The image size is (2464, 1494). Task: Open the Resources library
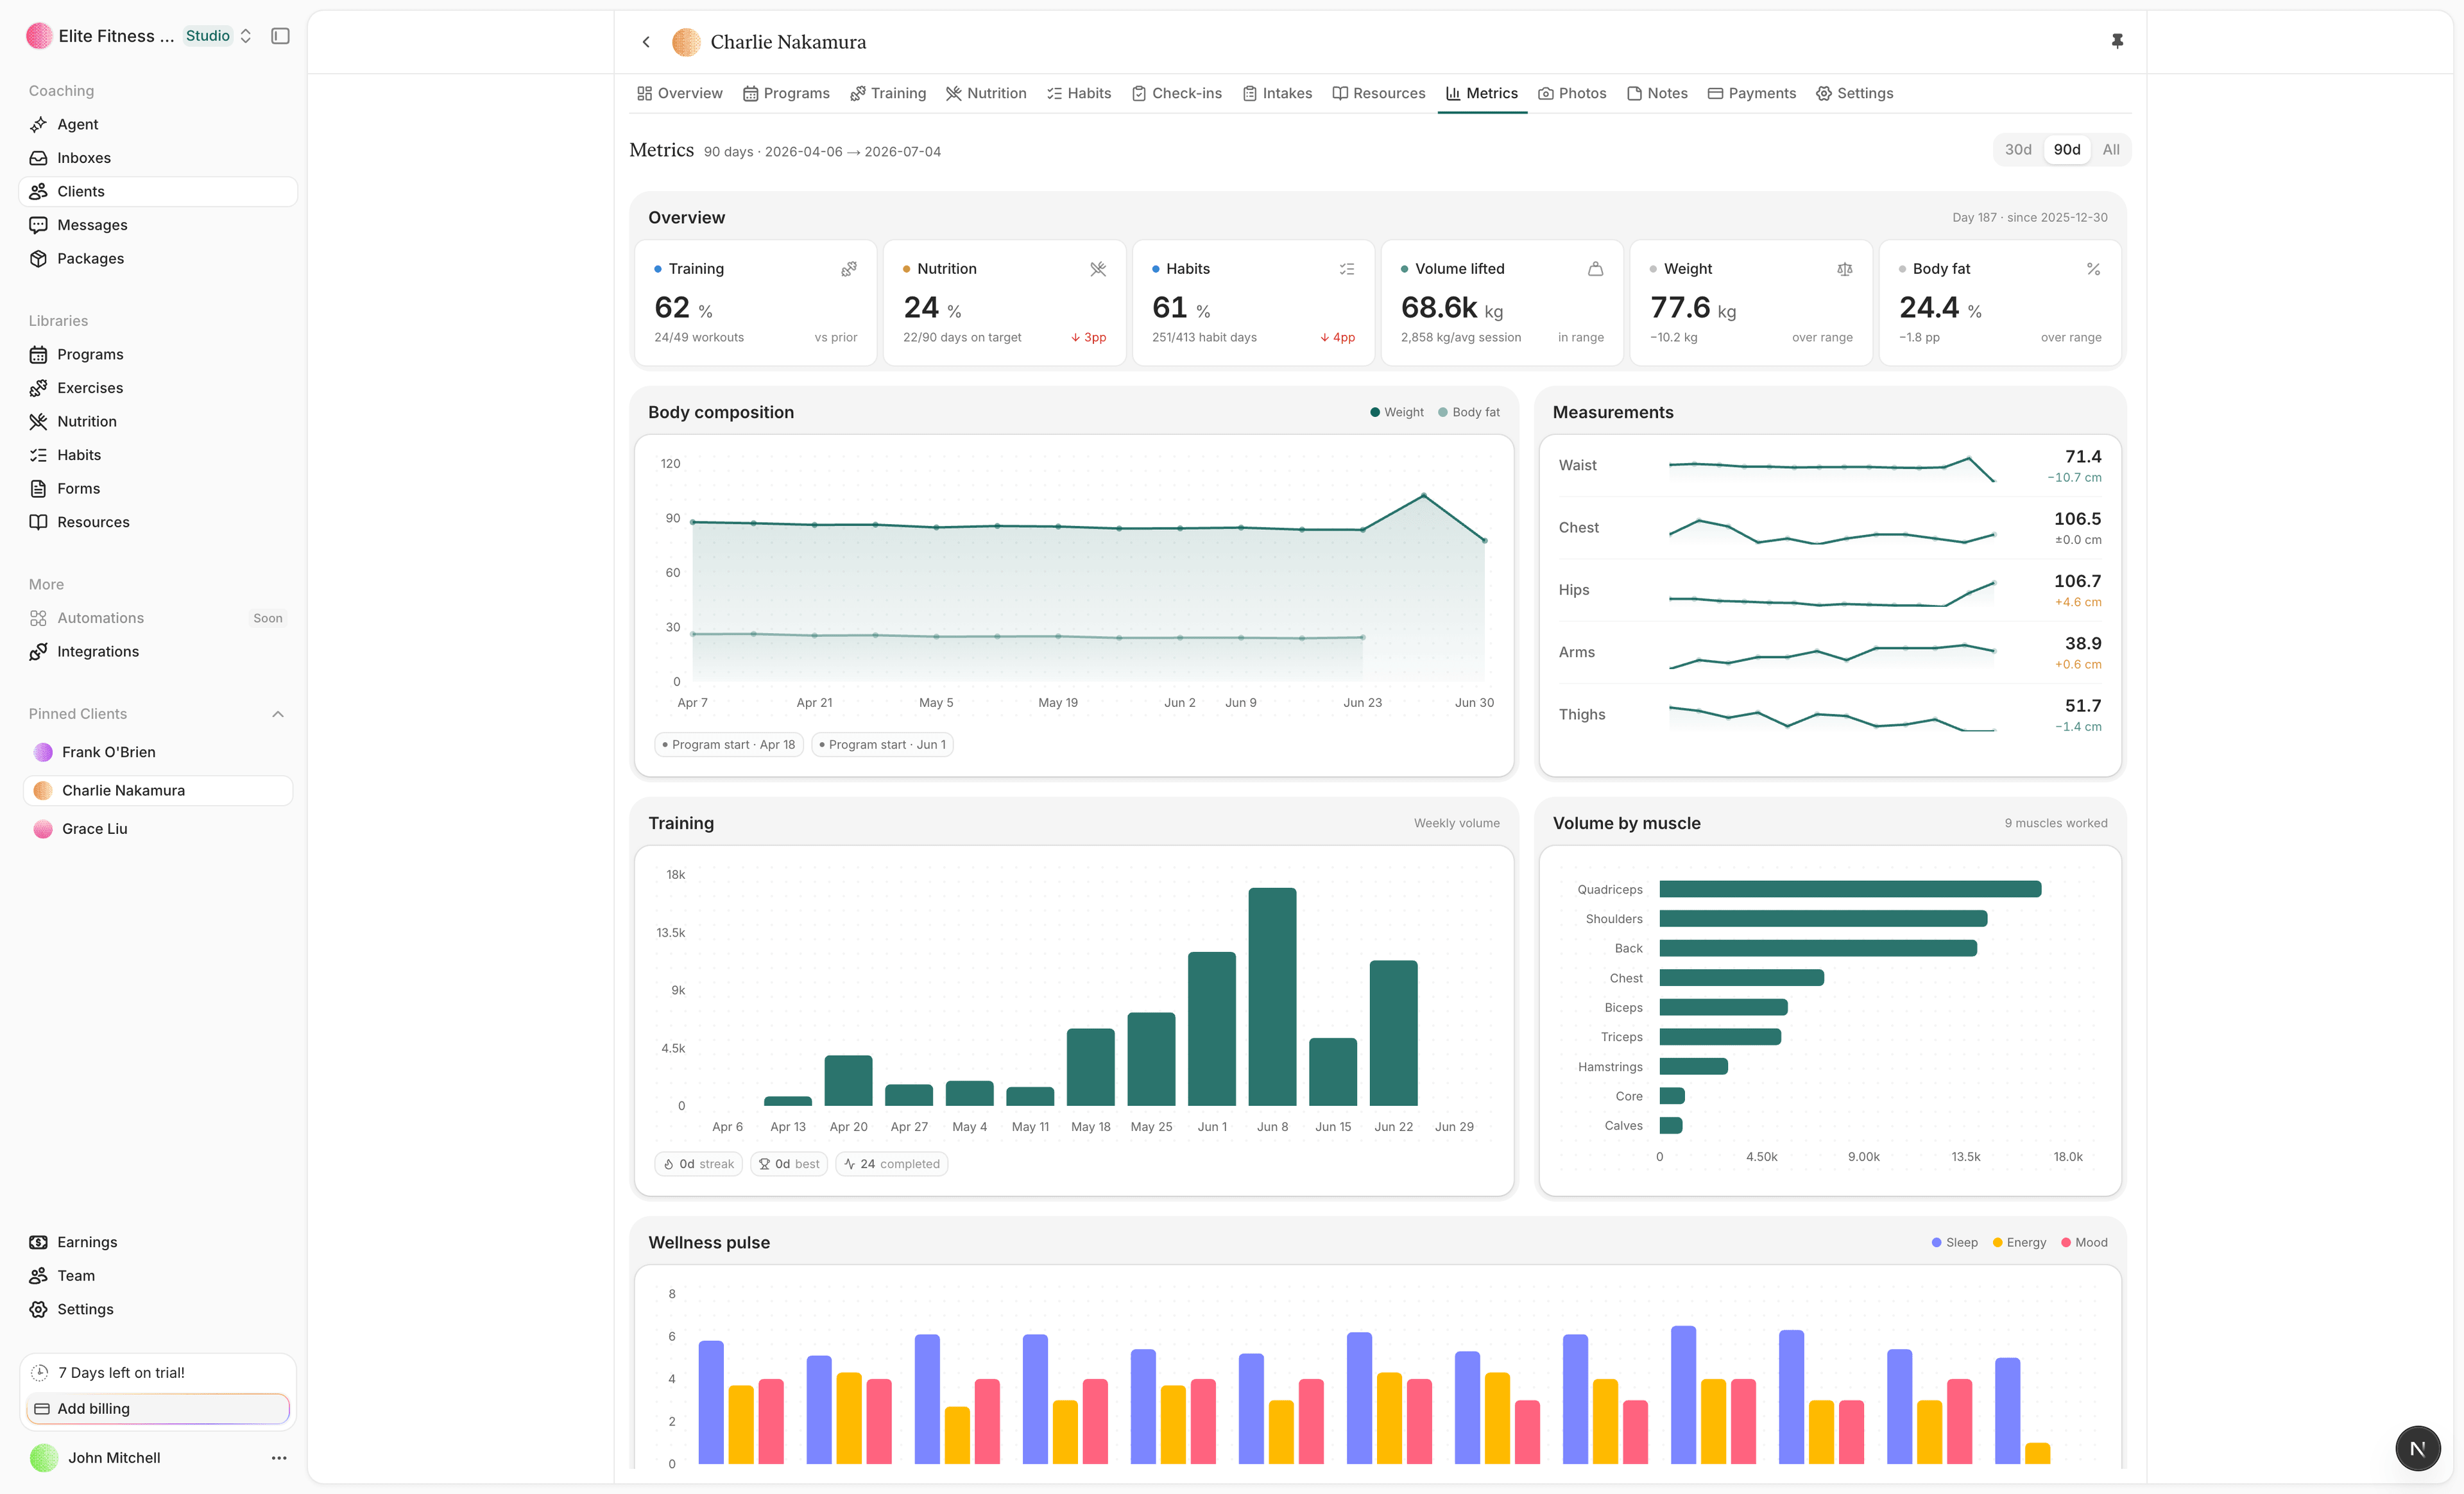[158, 522]
